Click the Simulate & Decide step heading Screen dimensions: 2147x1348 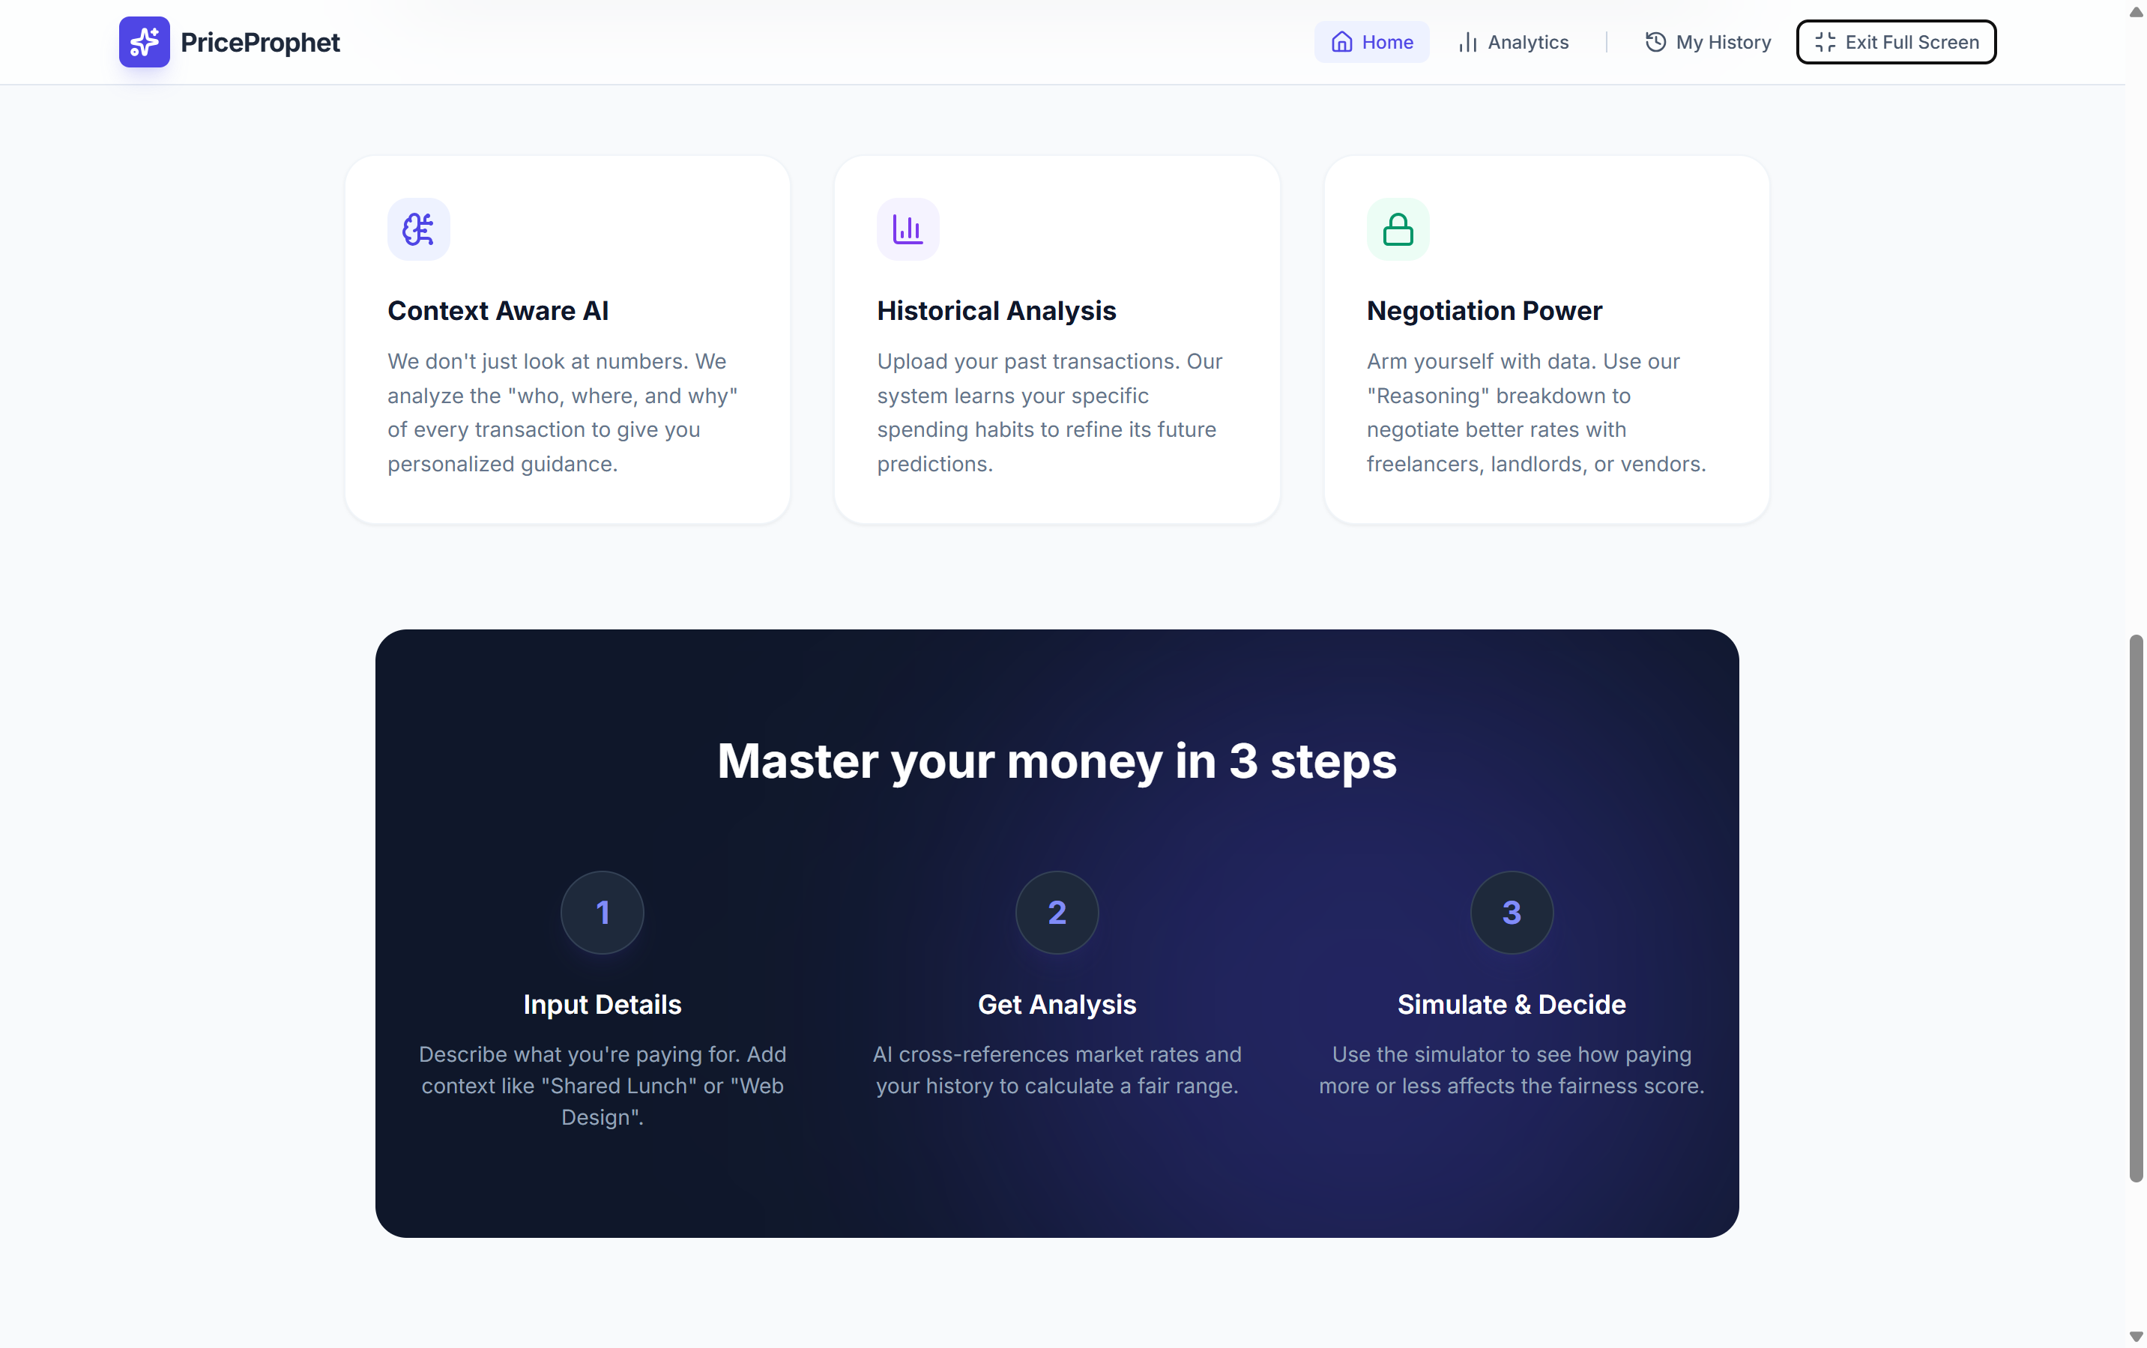(x=1512, y=1004)
